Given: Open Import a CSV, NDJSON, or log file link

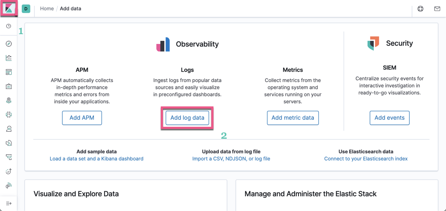Looking at the screenshot, I should 231,159.
